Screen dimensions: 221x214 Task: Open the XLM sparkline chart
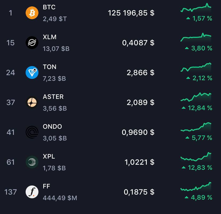(x=196, y=37)
